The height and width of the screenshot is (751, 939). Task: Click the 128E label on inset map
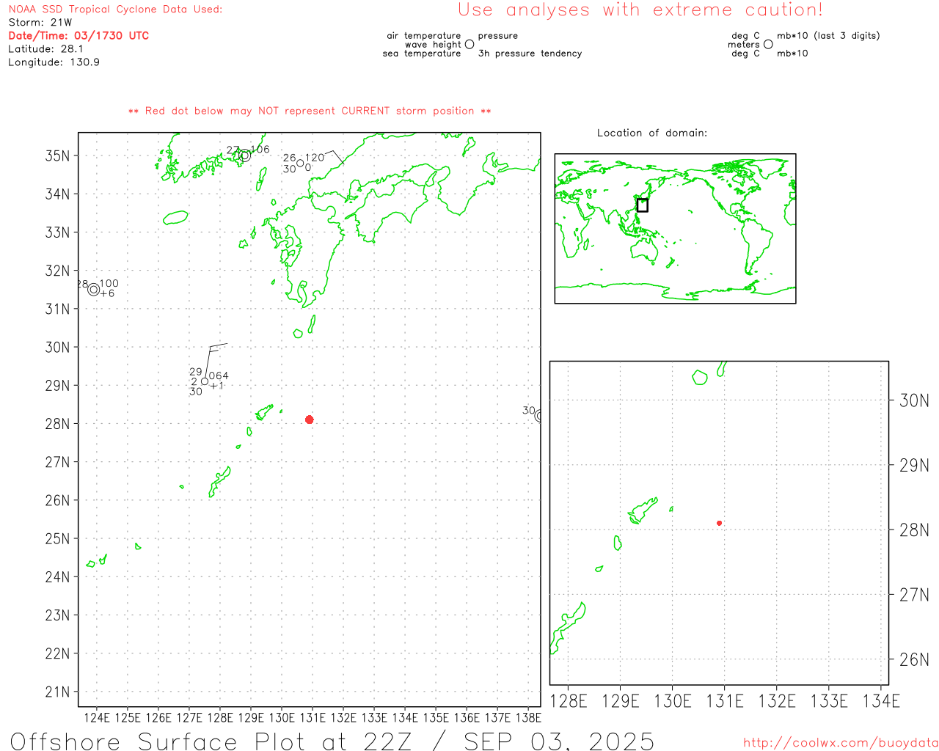click(x=569, y=701)
